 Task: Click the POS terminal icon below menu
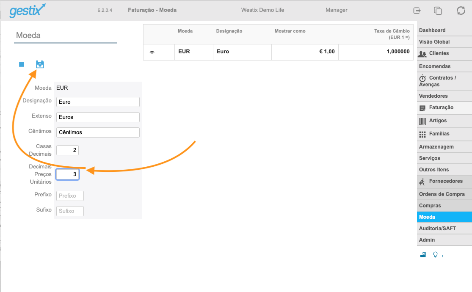click(423, 255)
